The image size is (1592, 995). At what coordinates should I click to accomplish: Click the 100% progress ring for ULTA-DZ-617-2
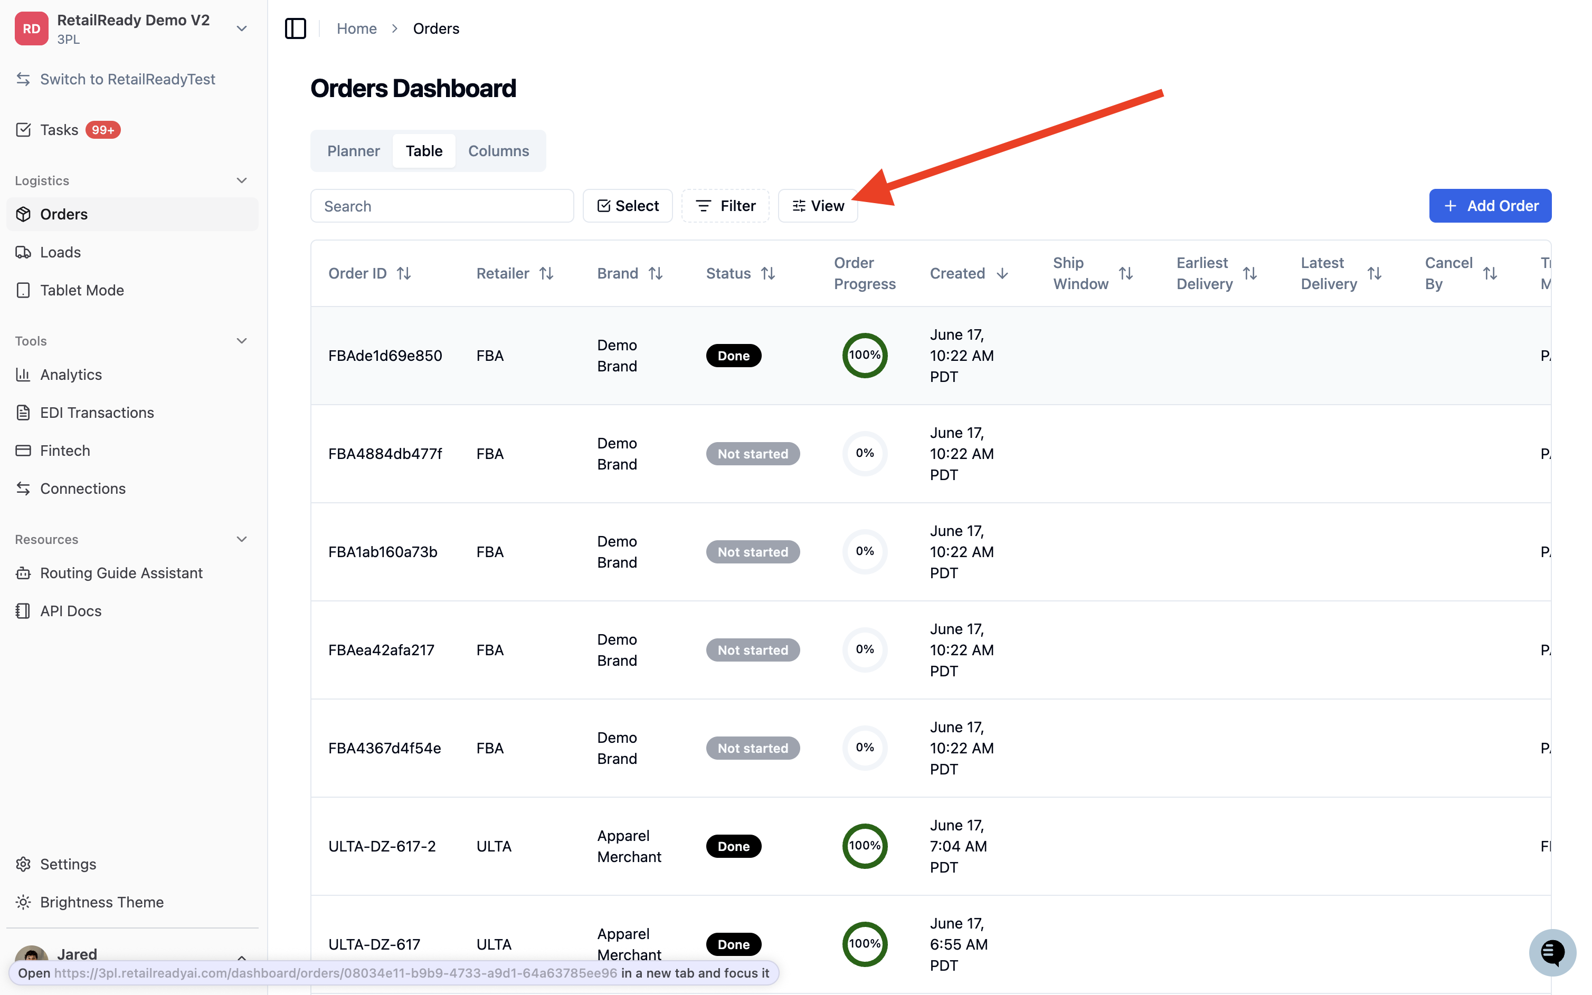865,846
